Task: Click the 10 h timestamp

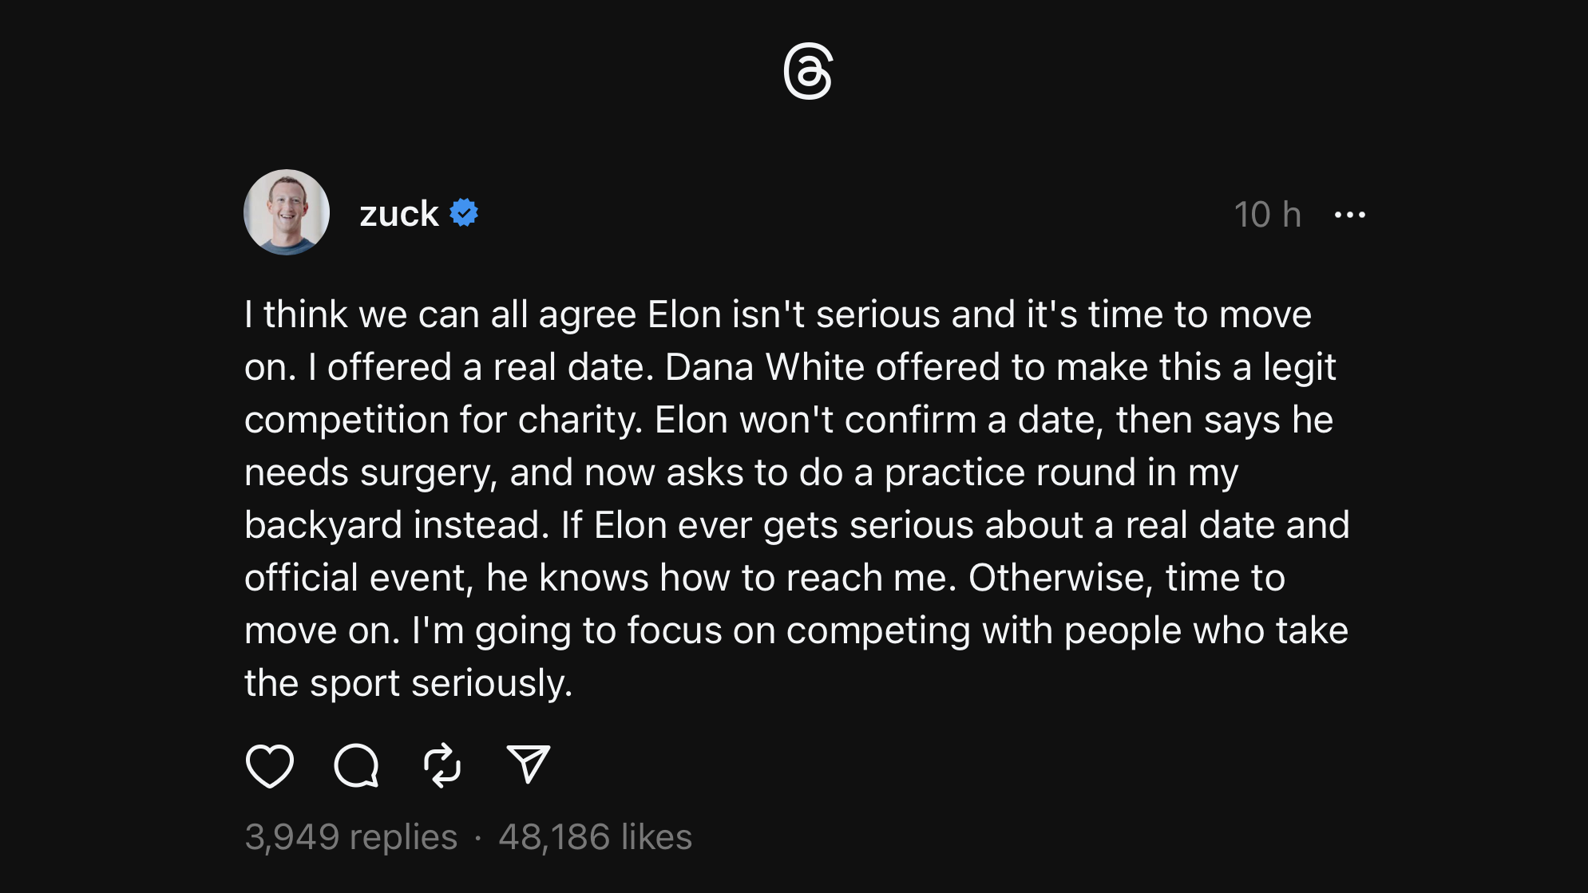Action: click(x=1267, y=215)
